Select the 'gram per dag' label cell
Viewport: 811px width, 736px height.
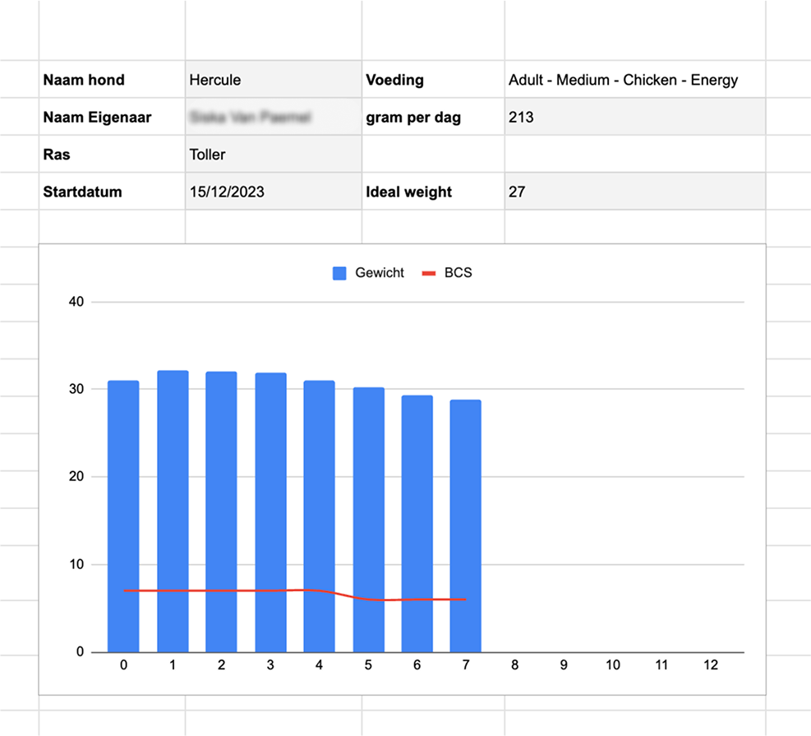[x=433, y=117]
